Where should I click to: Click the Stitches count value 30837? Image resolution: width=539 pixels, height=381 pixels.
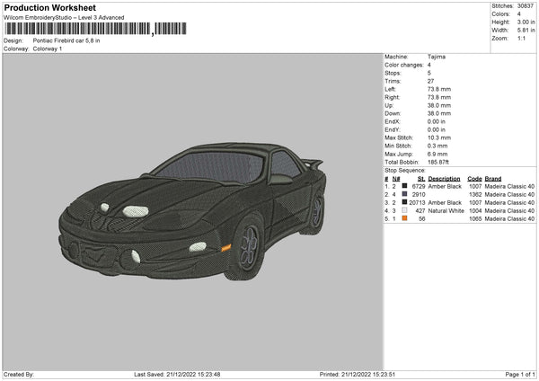(527, 4)
